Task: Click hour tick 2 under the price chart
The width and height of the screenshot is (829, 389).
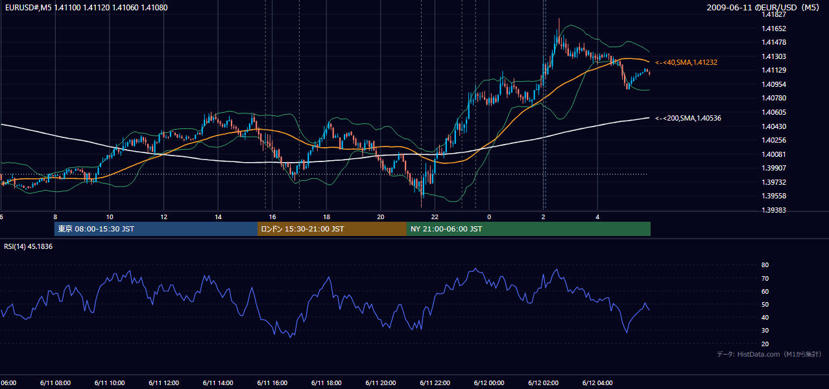Action: click(544, 217)
